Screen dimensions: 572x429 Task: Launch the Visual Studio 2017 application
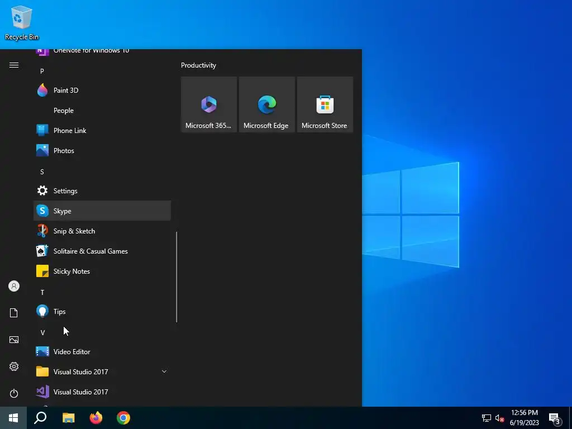click(x=102, y=392)
